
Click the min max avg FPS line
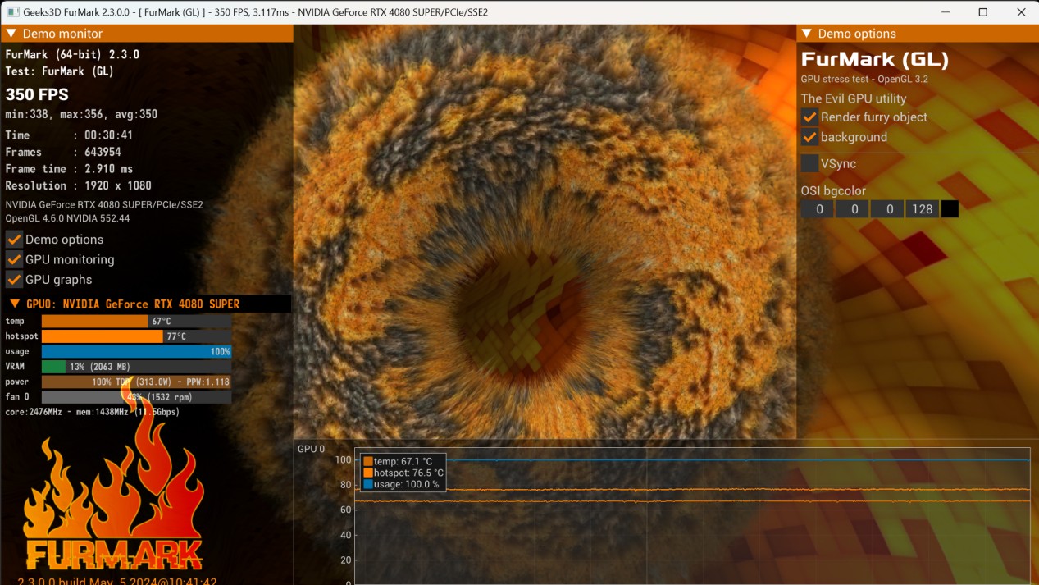coord(81,114)
